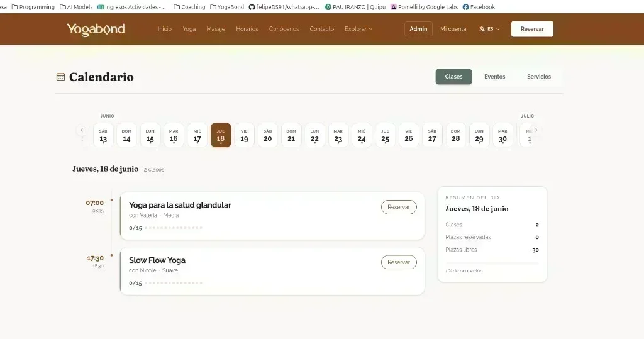Select Monday 15 in date strip
The image size is (644, 339).
pyautogui.click(x=150, y=135)
